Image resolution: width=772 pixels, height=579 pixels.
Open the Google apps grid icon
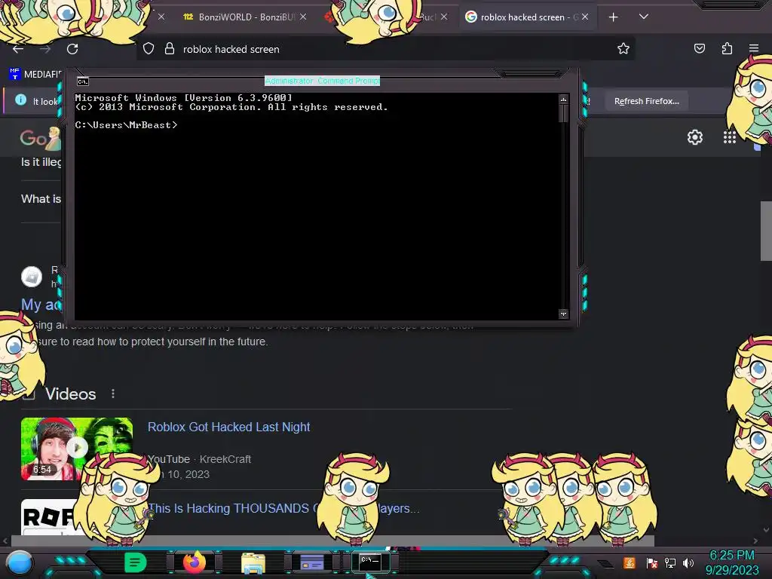(x=729, y=137)
